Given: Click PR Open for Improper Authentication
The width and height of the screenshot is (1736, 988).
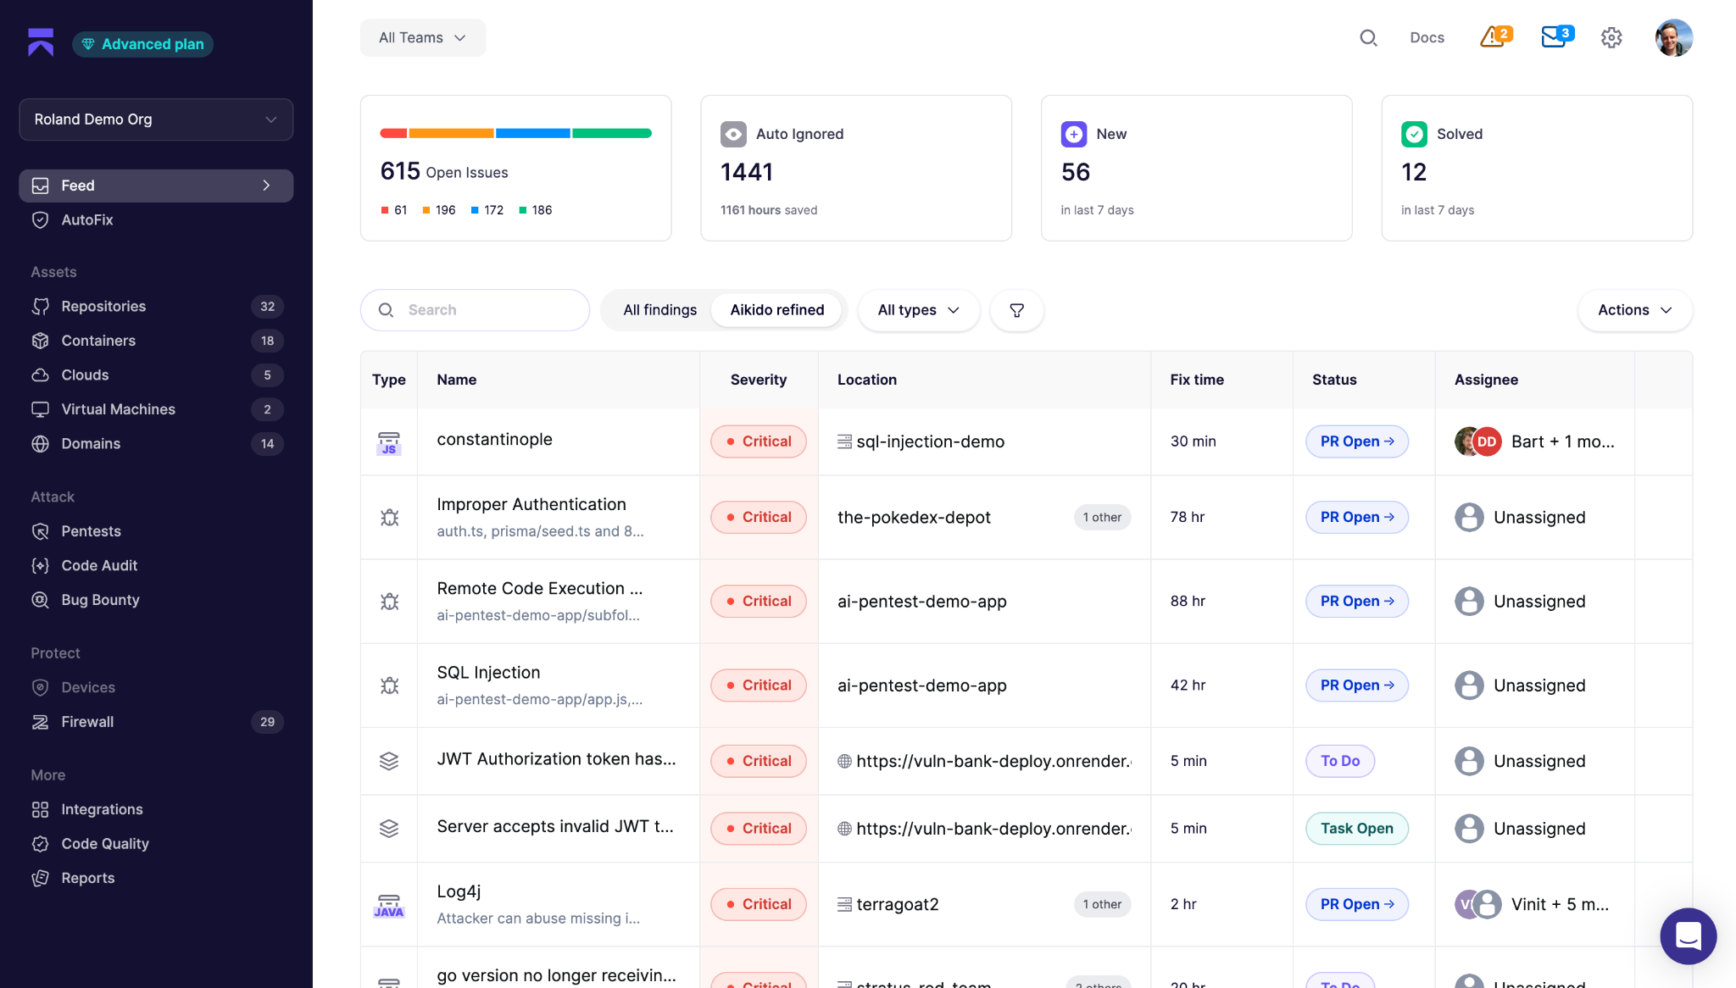Looking at the screenshot, I should [1357, 517].
